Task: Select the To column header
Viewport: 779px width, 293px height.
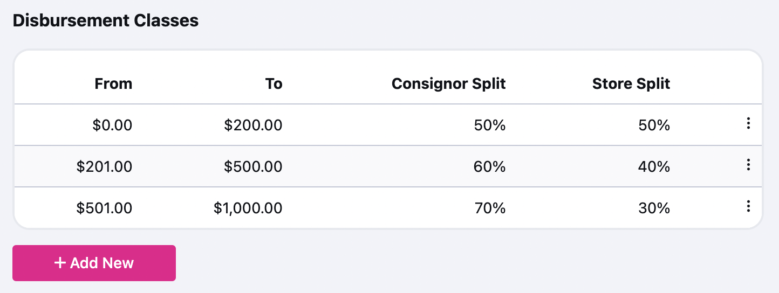Action: 274,83
